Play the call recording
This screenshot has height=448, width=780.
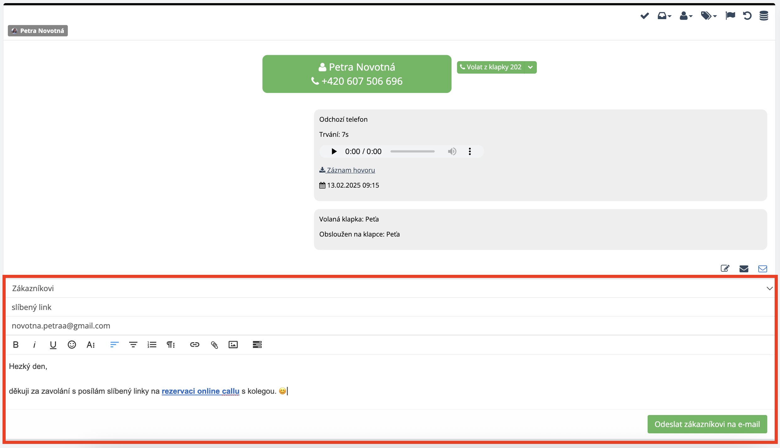point(334,152)
